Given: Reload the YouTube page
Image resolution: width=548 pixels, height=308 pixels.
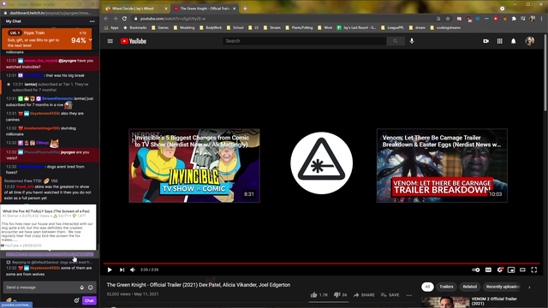Looking at the screenshot, I should (x=124, y=19).
